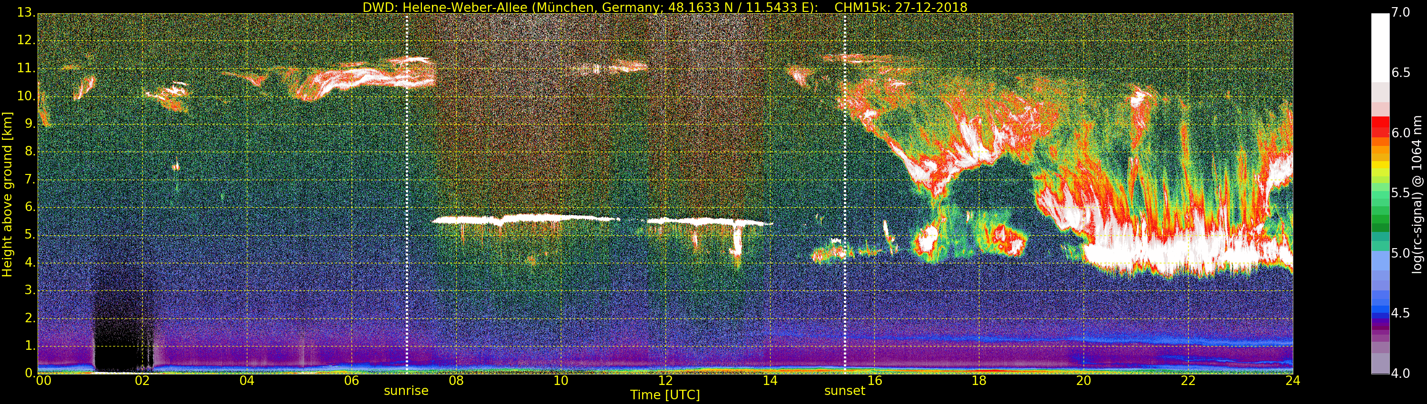The height and width of the screenshot is (404, 1427).
Task: Click the "log(rc-signal) @ 1064 nm" colorbar label
Action: pos(1417,194)
